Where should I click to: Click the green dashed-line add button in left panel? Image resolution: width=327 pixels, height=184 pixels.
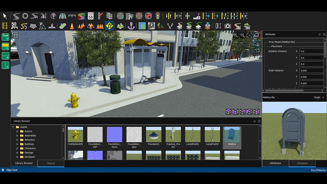(x=6, y=56)
